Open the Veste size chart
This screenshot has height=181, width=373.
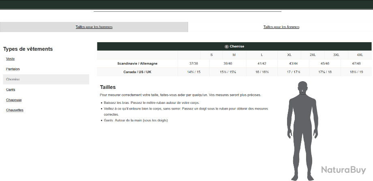[x=11, y=59]
